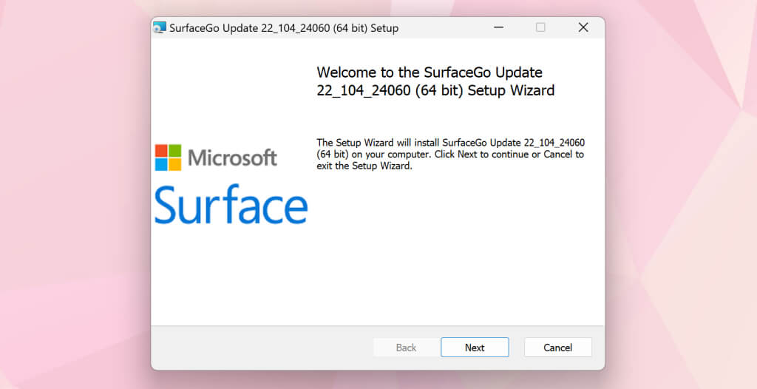Click the red square of the Microsoft logo
The image size is (757, 389).
click(x=161, y=151)
